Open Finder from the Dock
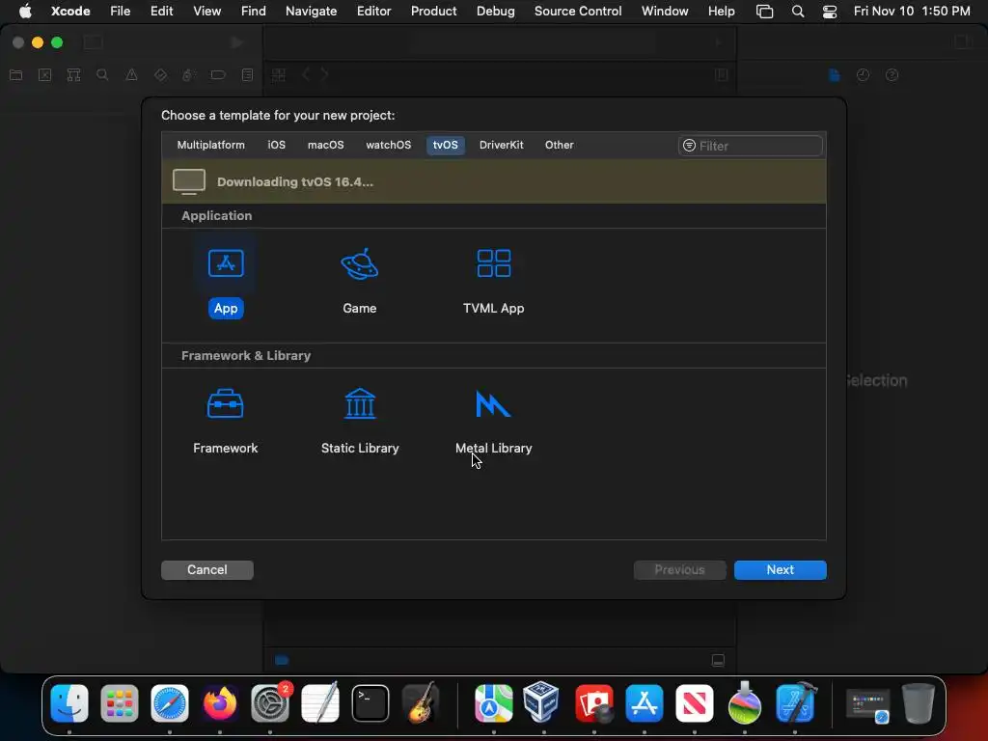 pyautogui.click(x=69, y=702)
